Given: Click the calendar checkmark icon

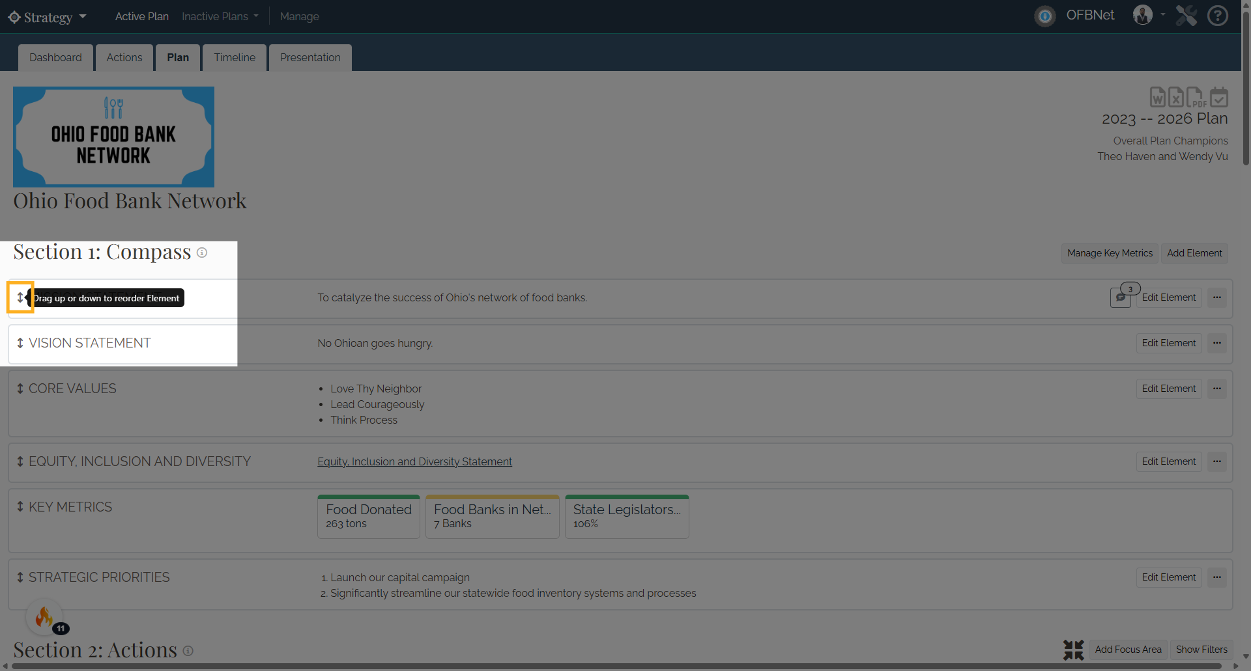Looking at the screenshot, I should (x=1218, y=97).
